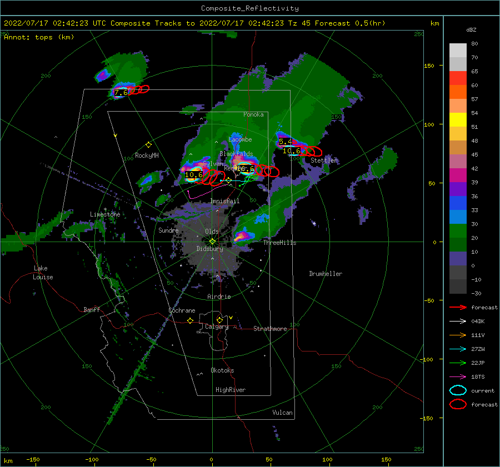
Task: Pick the magenta 39-42 dBZ swatch
Action: pyautogui.click(x=458, y=175)
